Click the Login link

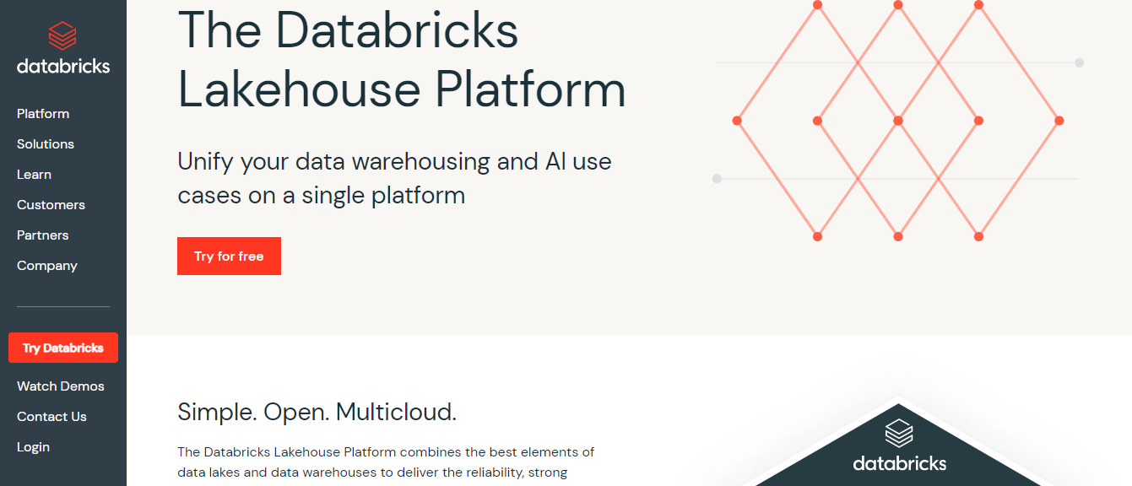(33, 447)
